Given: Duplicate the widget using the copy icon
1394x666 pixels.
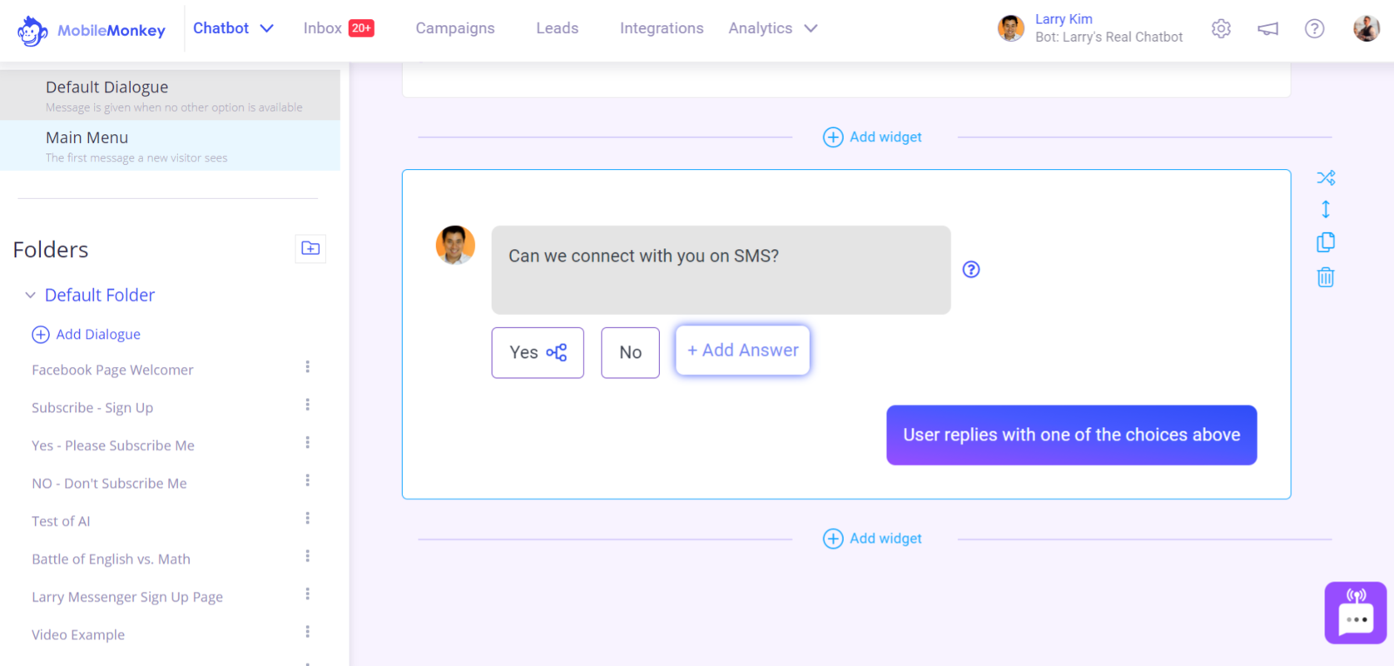Looking at the screenshot, I should [x=1326, y=241].
